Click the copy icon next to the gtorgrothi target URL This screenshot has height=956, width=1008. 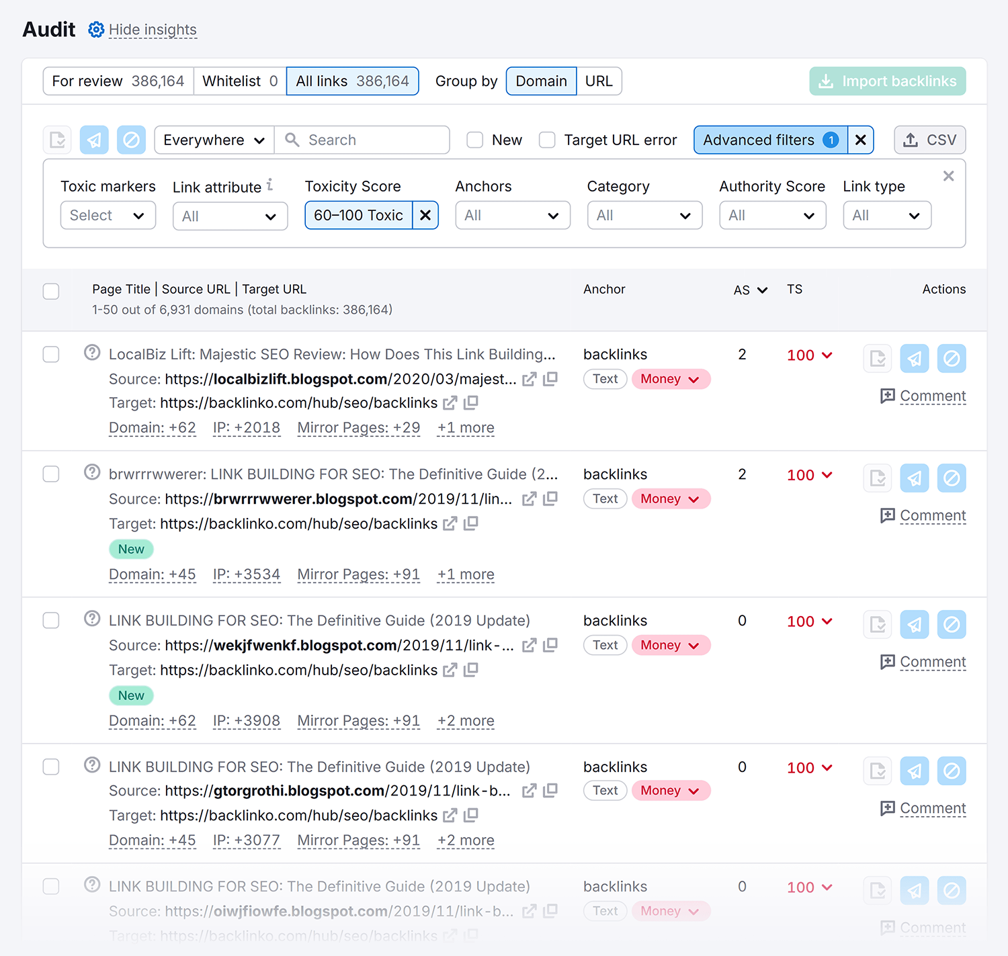pos(470,815)
